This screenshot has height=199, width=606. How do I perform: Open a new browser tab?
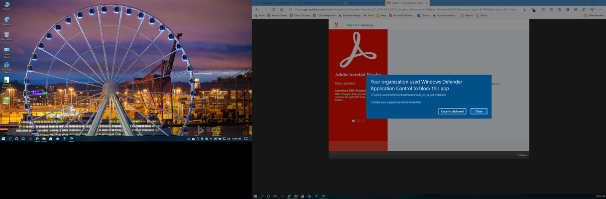[x=433, y=3]
